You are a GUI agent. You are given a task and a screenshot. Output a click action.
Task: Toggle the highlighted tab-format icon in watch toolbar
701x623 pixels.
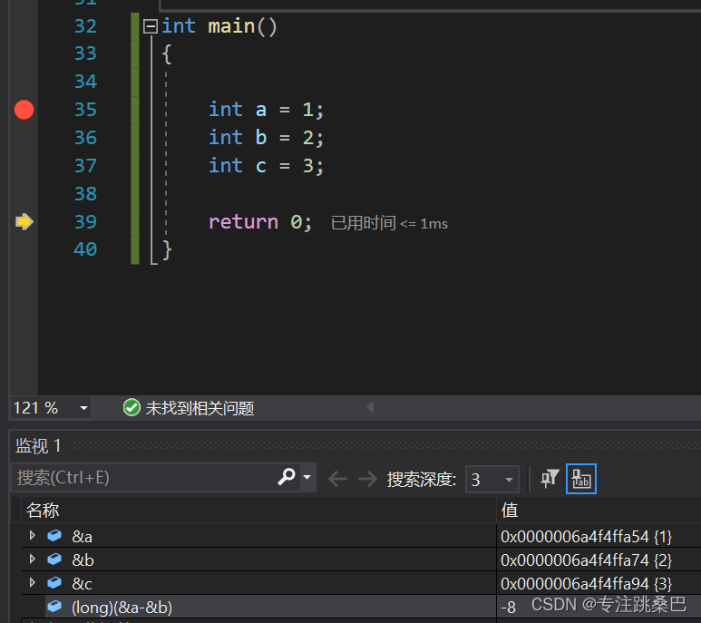click(580, 479)
